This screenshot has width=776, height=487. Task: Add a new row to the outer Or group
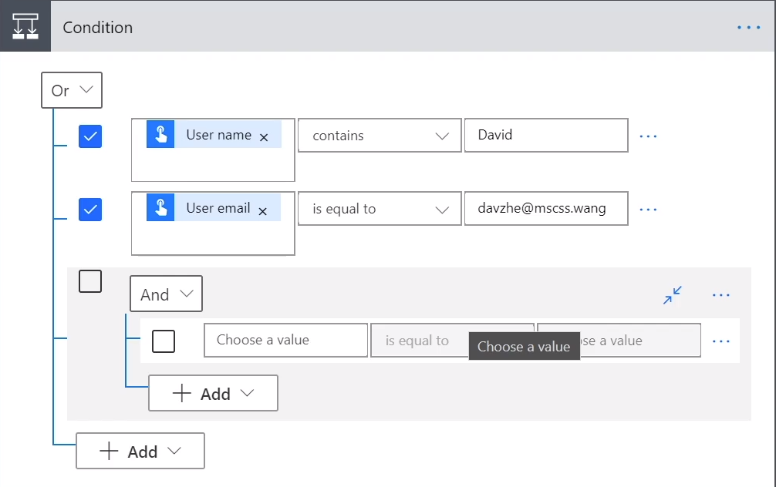pyautogui.click(x=140, y=451)
